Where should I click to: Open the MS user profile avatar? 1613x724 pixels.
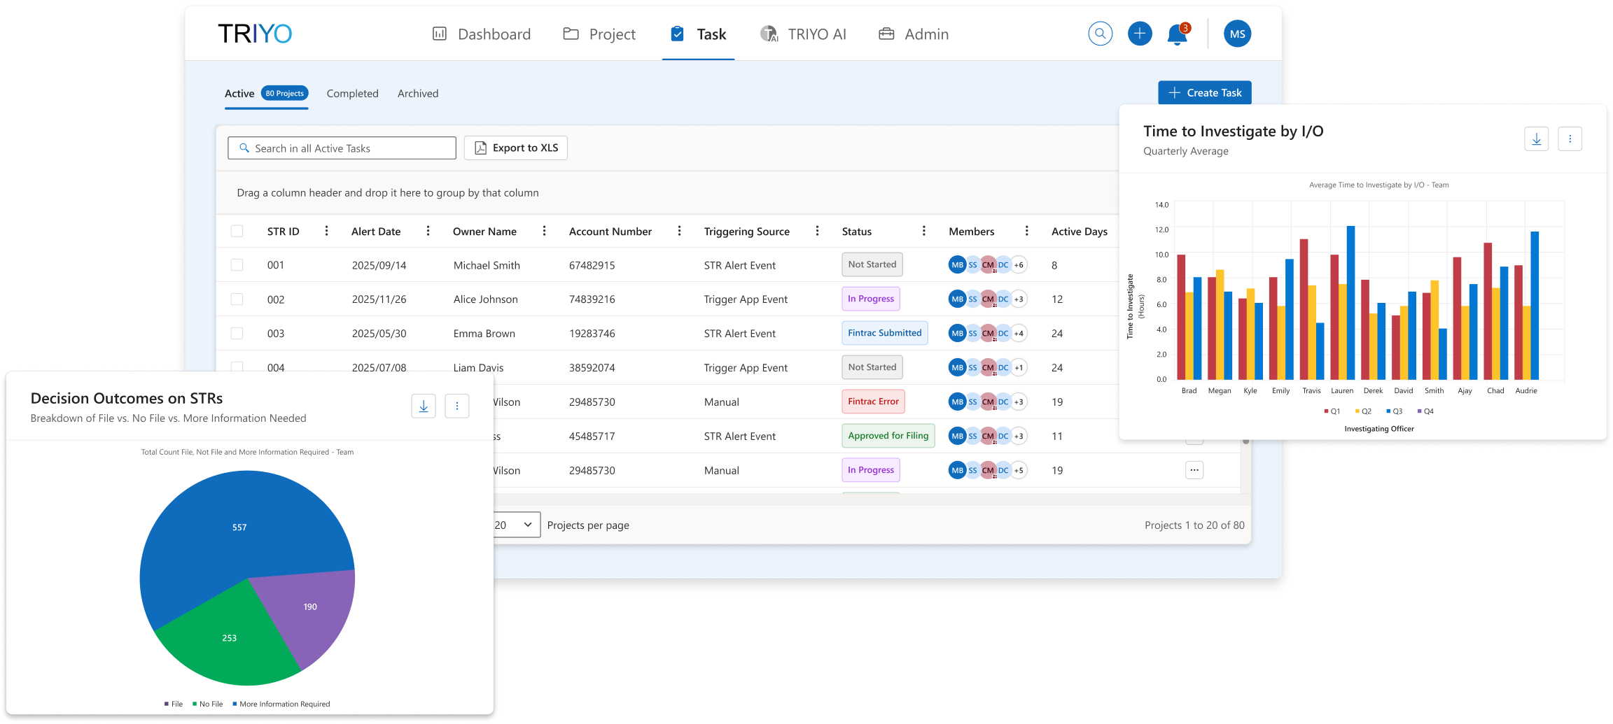(1237, 34)
